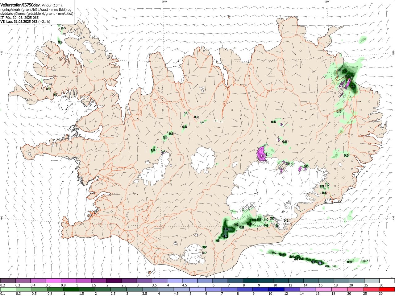
Task: Select the darkest green swatch labeled 1 in lower legend row
Action: click(71, 289)
